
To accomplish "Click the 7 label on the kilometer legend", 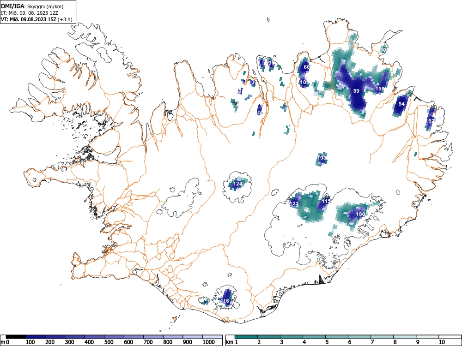I will [x=372, y=342].
